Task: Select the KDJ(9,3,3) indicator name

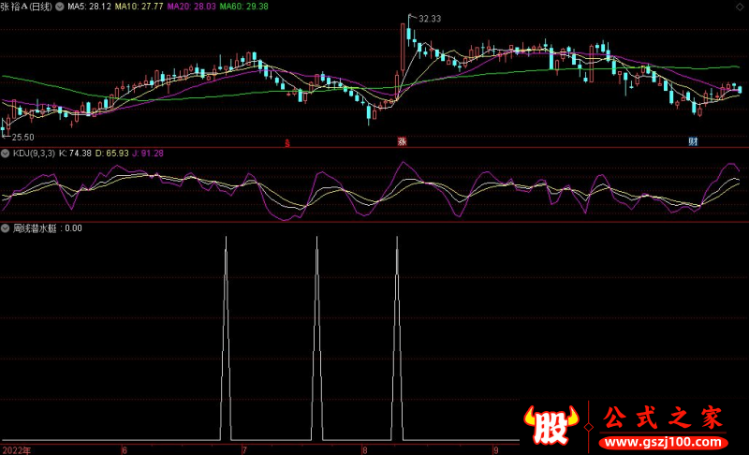Action: (34, 154)
